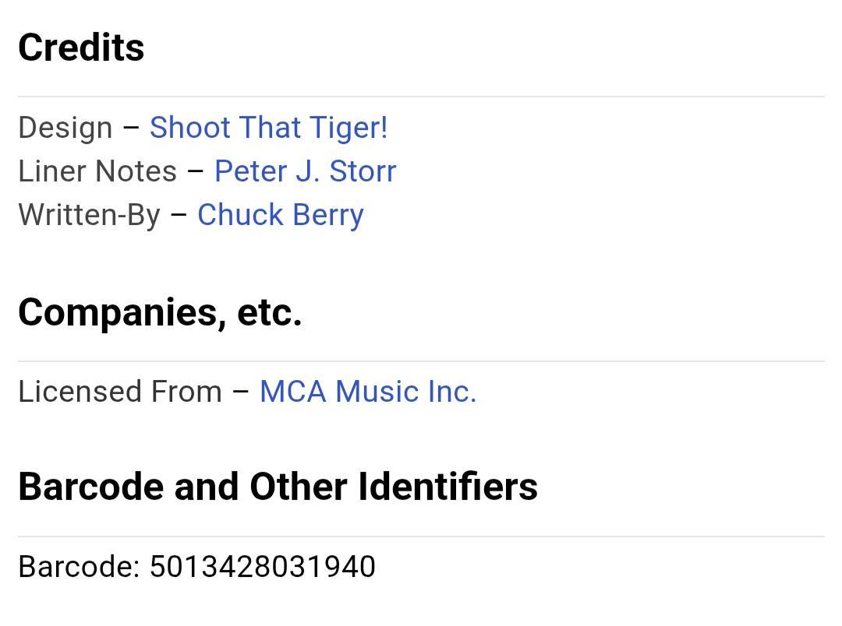Click the divider line below Credits heading
The height and width of the screenshot is (626, 842).
click(421, 97)
